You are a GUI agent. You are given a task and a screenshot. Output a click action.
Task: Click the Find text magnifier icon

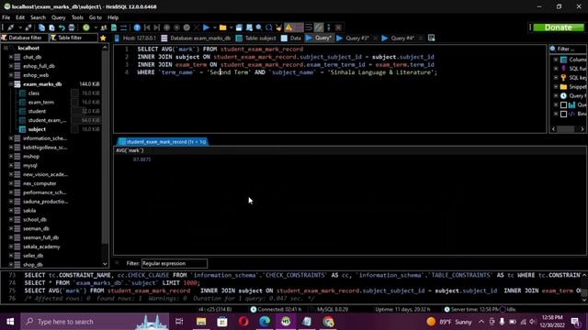click(x=259, y=27)
